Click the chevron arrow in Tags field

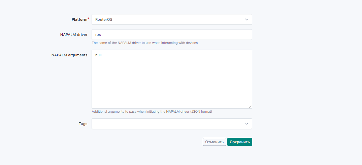[x=246, y=124]
